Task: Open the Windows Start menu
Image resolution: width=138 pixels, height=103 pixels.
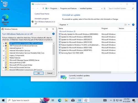Action: tap(3, 100)
